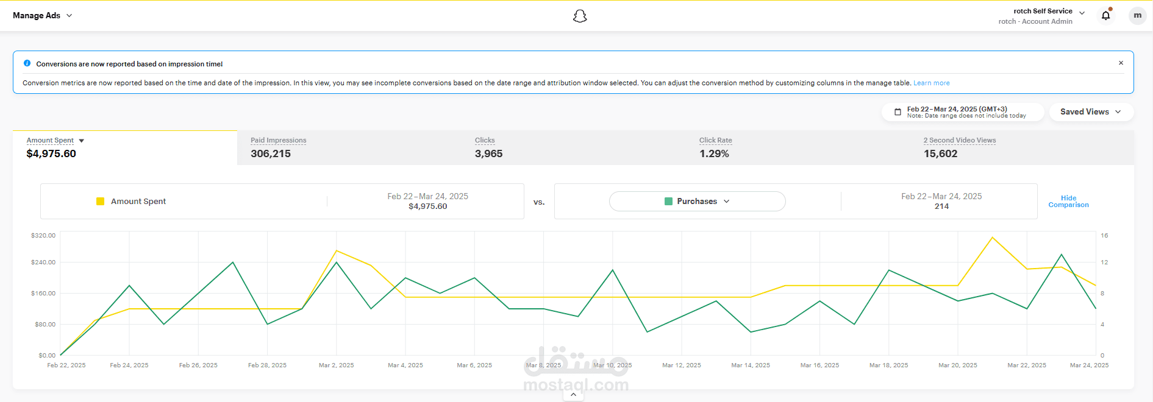Click the calendar icon in date range

pos(898,112)
